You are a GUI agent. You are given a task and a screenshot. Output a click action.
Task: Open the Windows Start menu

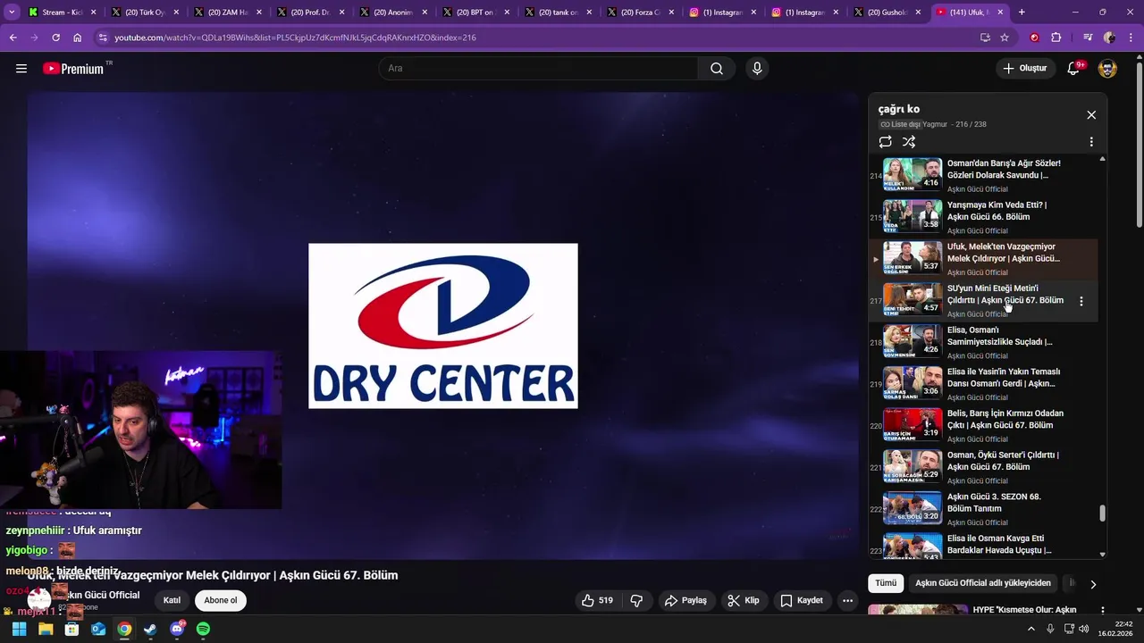tap(19, 629)
